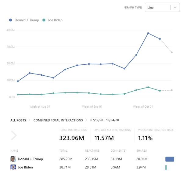Image resolution: width=183 pixels, height=177 pixels.
Task: Click Biden's 3.94M shares cell
Action: (141, 167)
